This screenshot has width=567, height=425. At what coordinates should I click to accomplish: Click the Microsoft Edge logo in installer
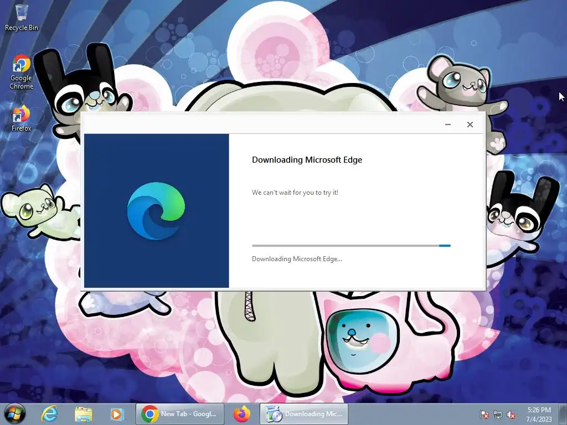click(156, 211)
